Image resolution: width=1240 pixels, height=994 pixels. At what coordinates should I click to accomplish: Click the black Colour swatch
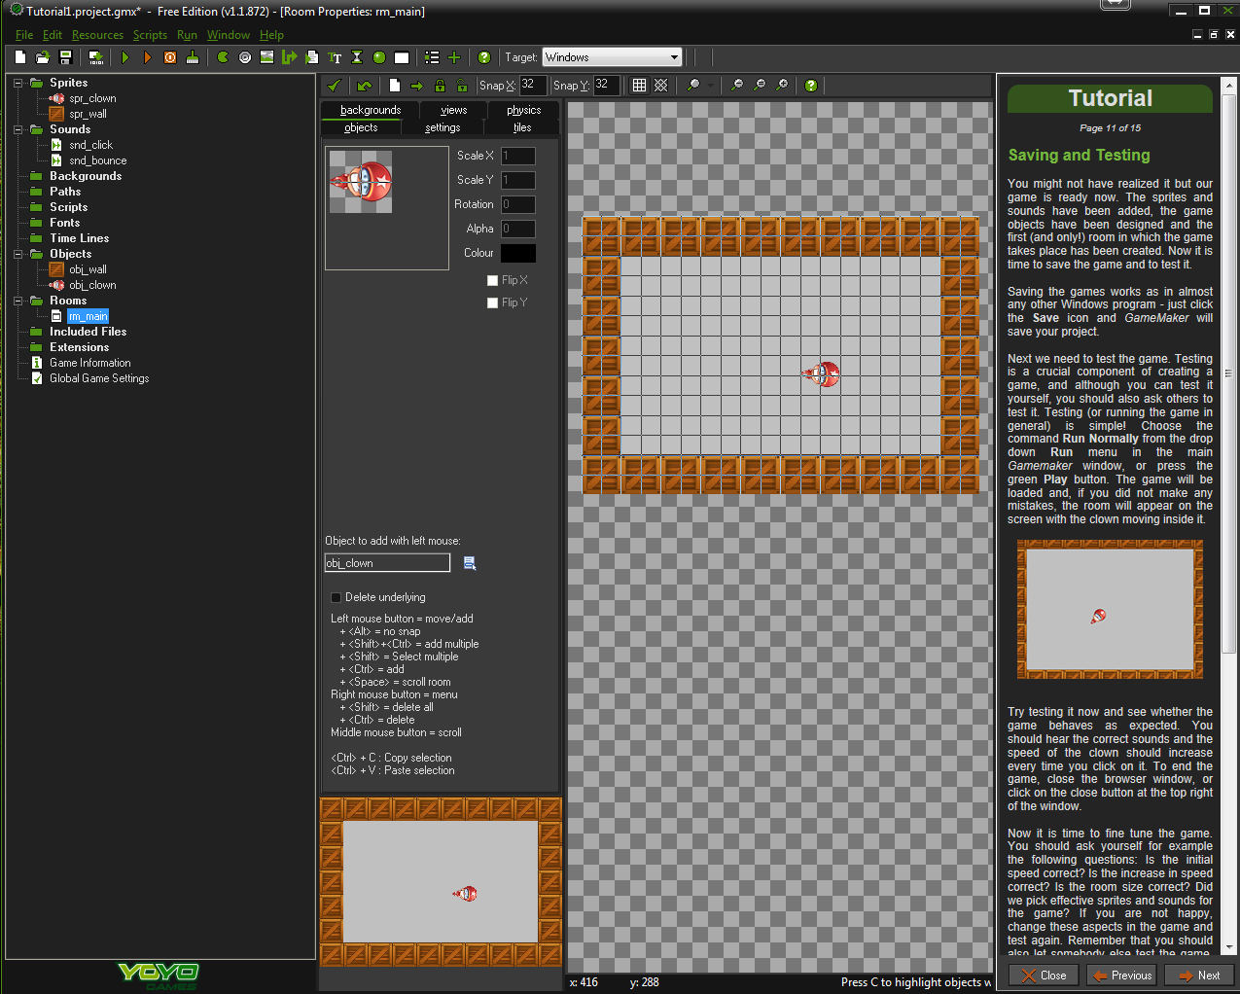pyautogui.click(x=517, y=253)
